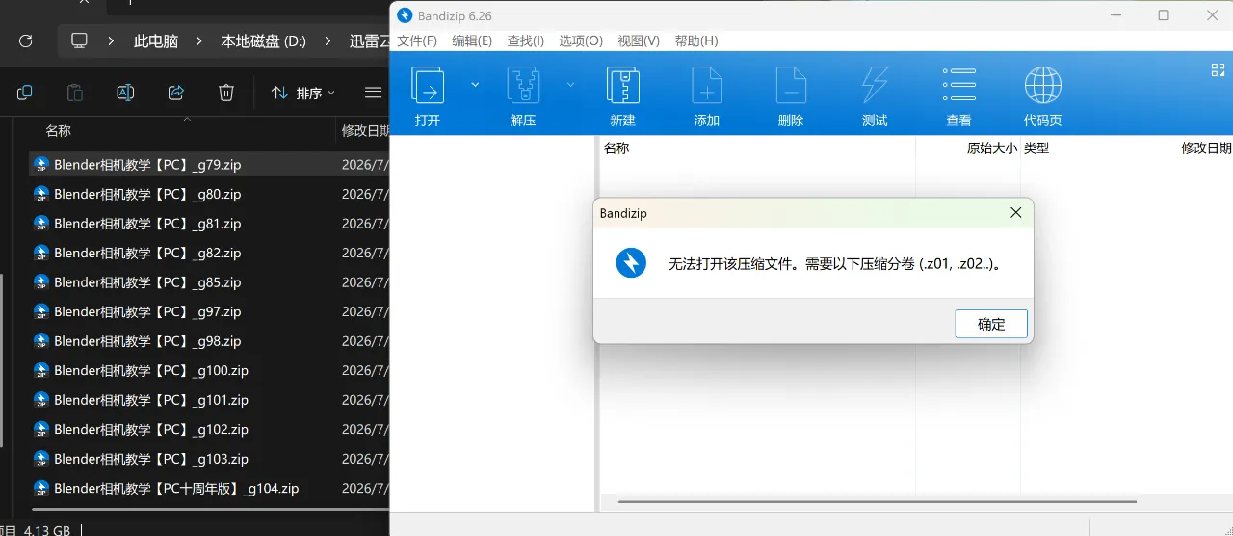Click 此电脑 in the Explorer breadcrumb
The width and height of the screenshot is (1233, 536).
156,40
